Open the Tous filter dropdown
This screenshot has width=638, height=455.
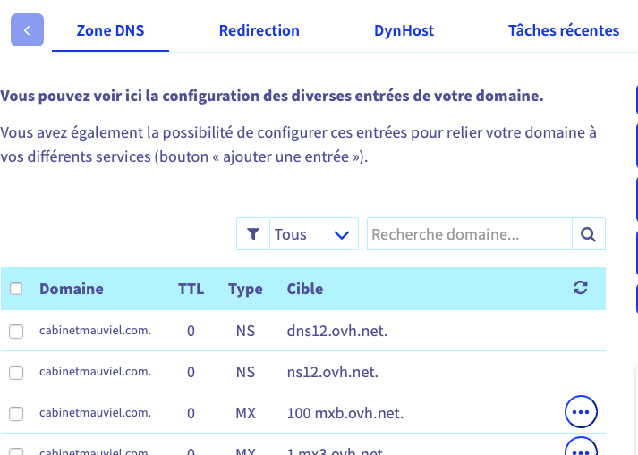[313, 234]
